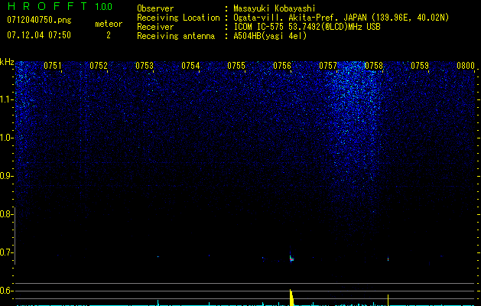The image size is (481, 306).
Task: Click the meteor count value 2
Action: pyautogui.click(x=109, y=35)
